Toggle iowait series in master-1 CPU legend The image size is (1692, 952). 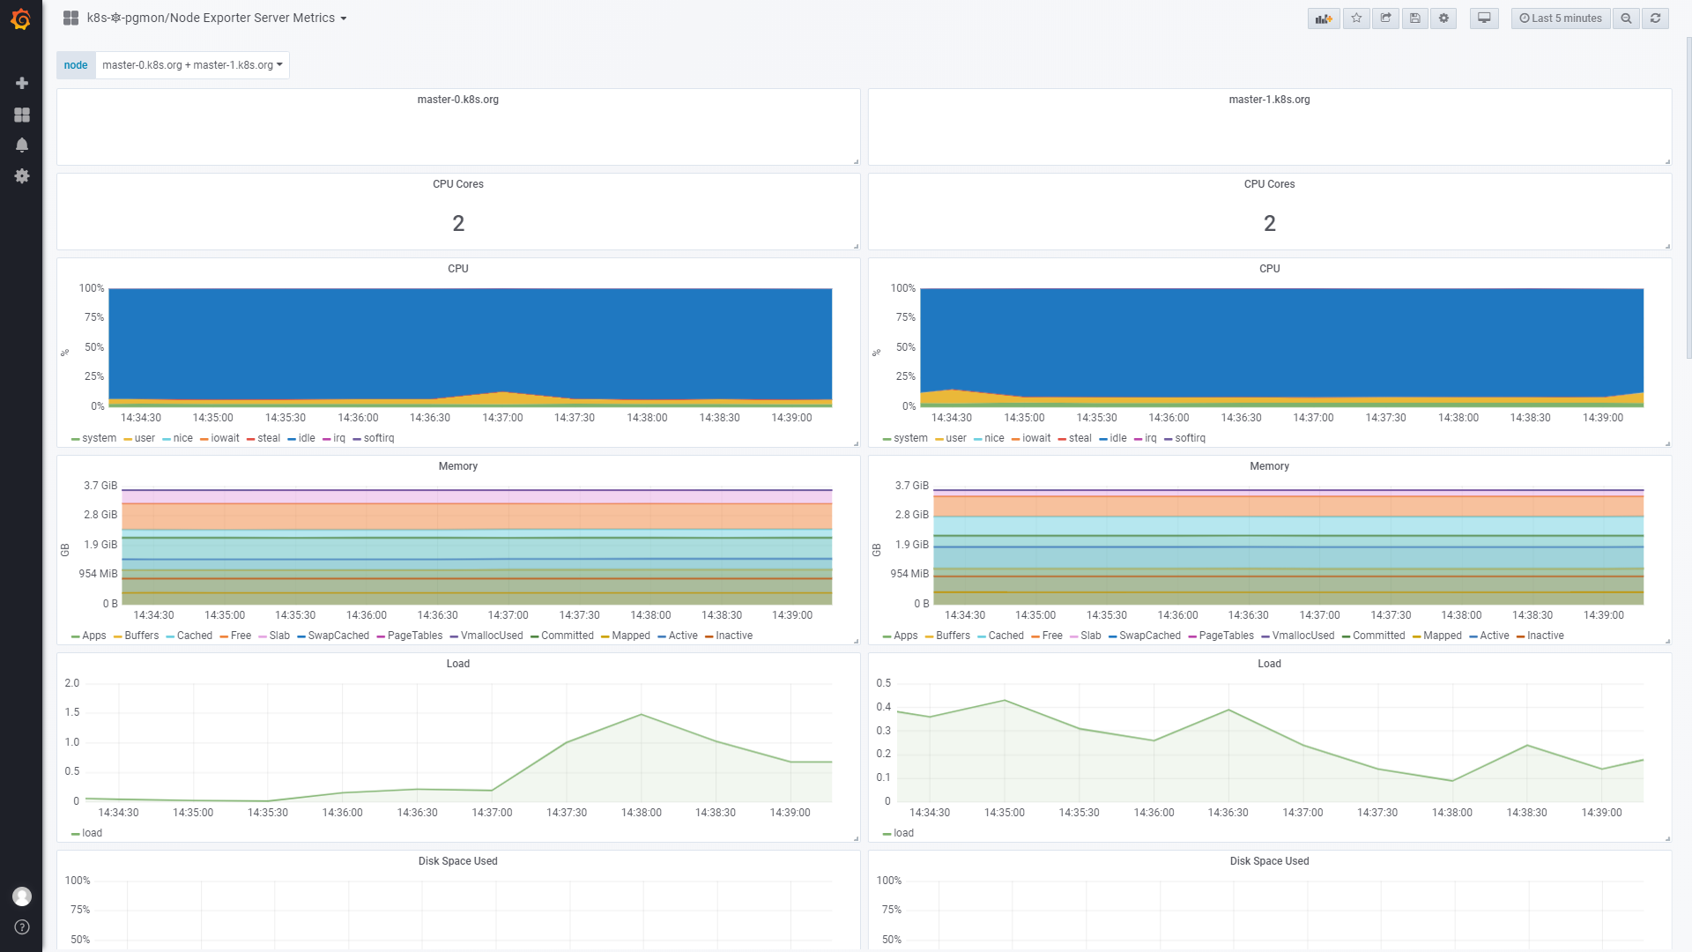(1035, 438)
